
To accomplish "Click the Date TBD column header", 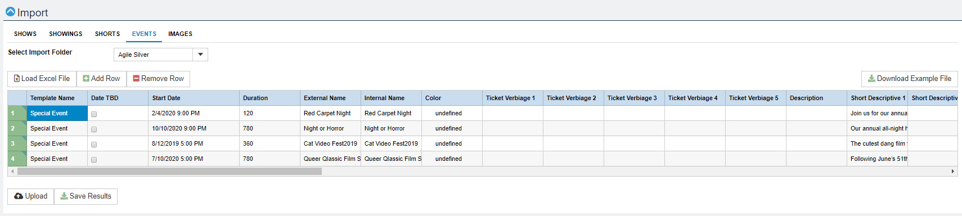I will pyautogui.click(x=118, y=98).
